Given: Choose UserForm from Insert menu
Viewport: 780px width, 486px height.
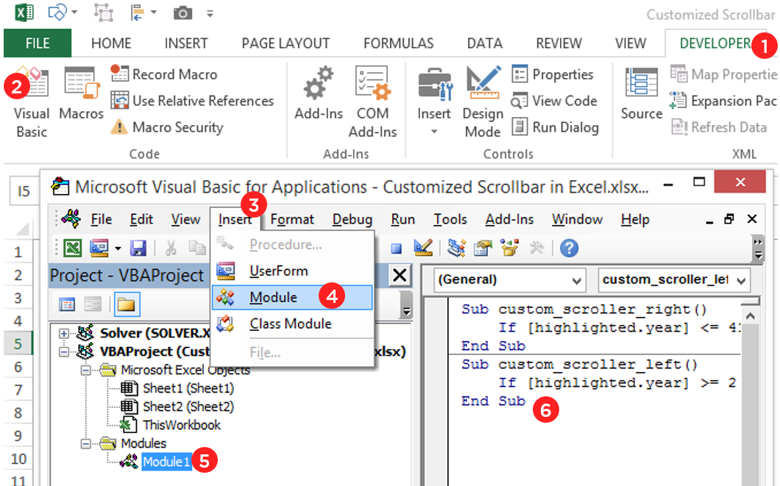Looking at the screenshot, I should click(293, 271).
